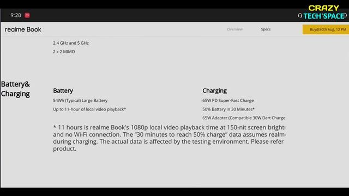Click the 'and no Wi-Fi connection' footnote line
The image size is (349, 196).
point(169,134)
